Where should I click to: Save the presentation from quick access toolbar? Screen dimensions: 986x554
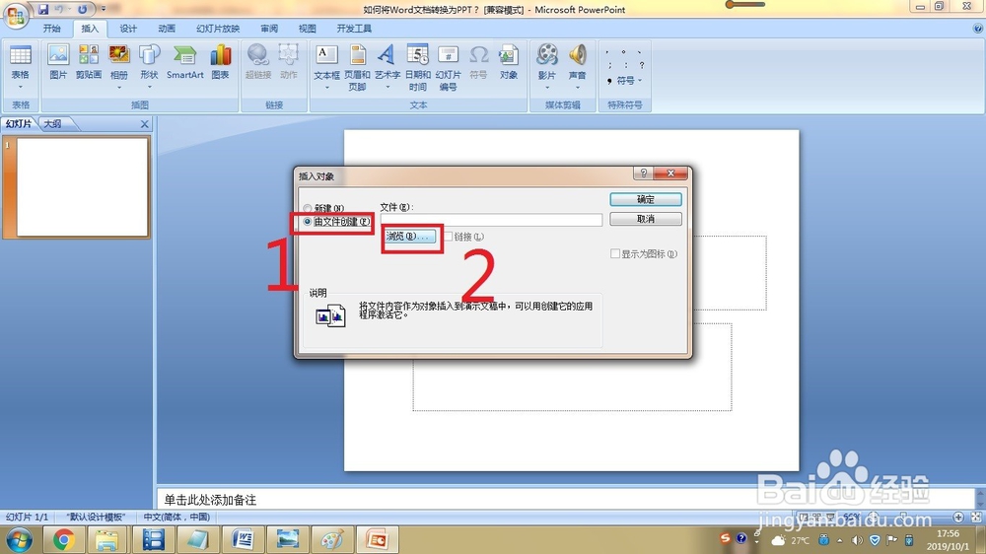click(x=43, y=10)
